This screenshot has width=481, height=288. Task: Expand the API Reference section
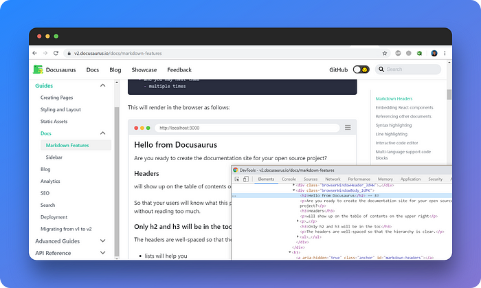click(103, 253)
